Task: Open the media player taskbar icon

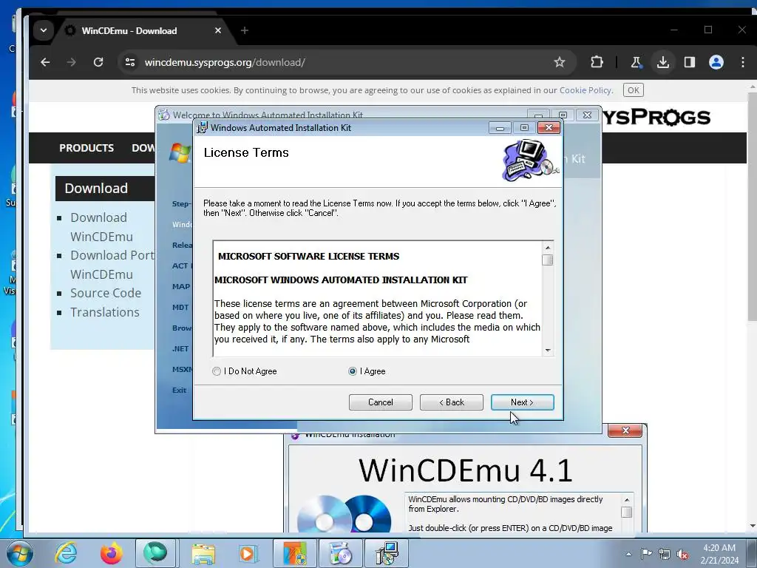Action: click(x=248, y=553)
